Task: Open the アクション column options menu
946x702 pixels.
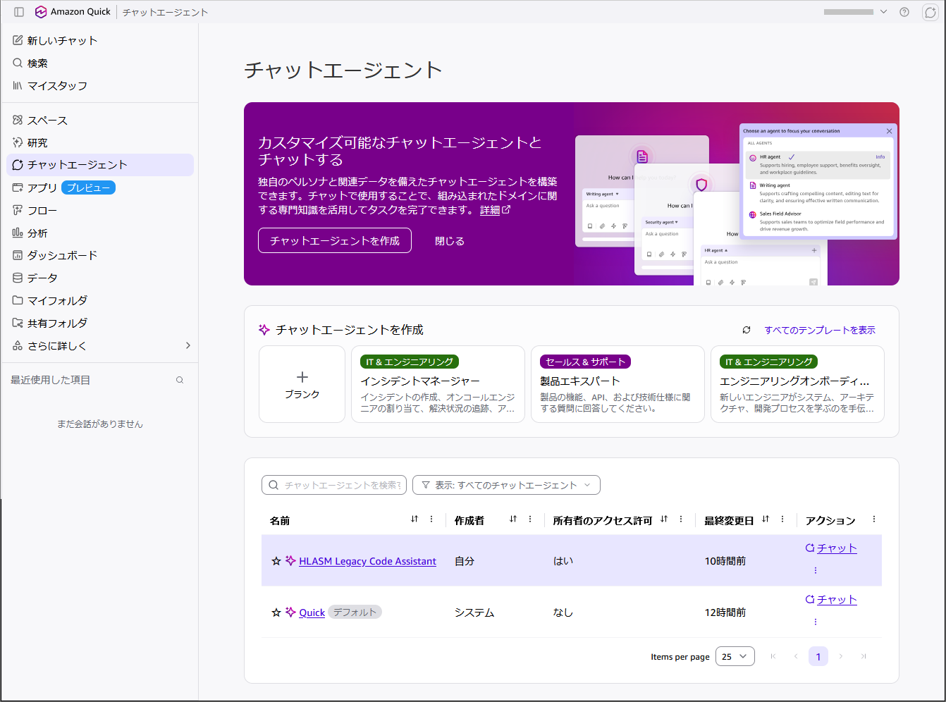Action: pyautogui.click(x=874, y=519)
